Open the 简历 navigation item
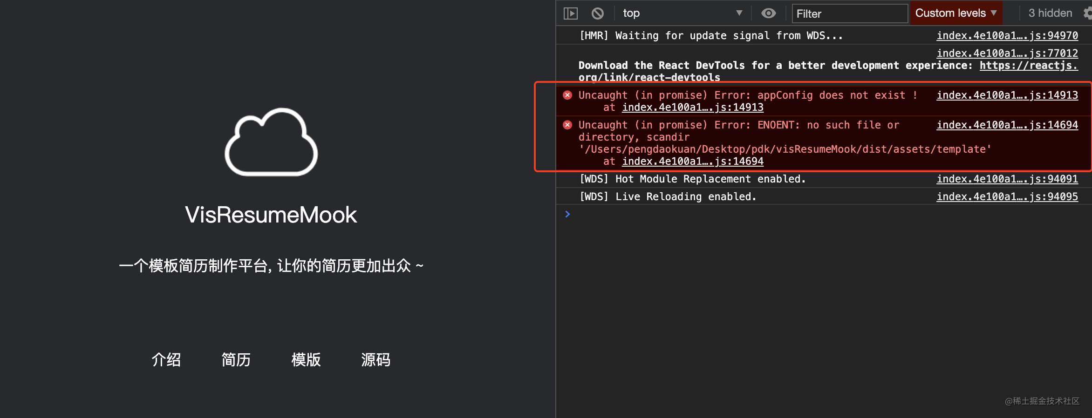Viewport: 1092px width, 418px height. click(236, 359)
